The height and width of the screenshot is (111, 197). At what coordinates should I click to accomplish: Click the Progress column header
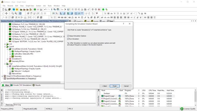(x=128, y=90)
